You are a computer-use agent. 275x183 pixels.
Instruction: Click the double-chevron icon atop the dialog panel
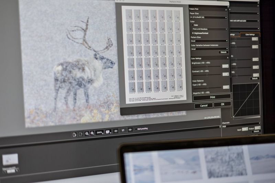(228, 7)
